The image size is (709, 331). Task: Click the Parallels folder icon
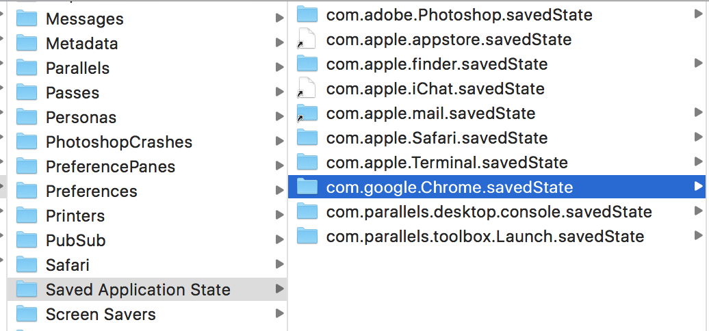26,68
